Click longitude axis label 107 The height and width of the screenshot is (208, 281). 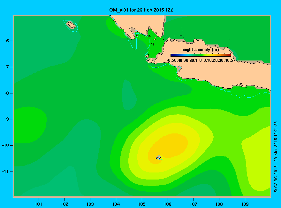(194, 204)
